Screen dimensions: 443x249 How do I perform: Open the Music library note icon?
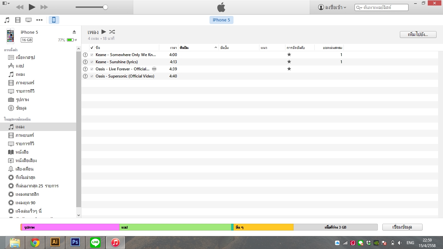pyautogui.click(x=7, y=20)
